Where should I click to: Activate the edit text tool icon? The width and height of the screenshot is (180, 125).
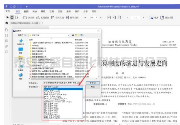(17, 18)
